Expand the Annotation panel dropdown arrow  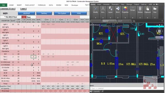tap(103, 18)
